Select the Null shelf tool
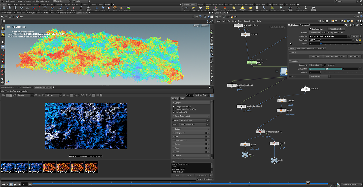363x187 pixels. click(x=33, y=9)
